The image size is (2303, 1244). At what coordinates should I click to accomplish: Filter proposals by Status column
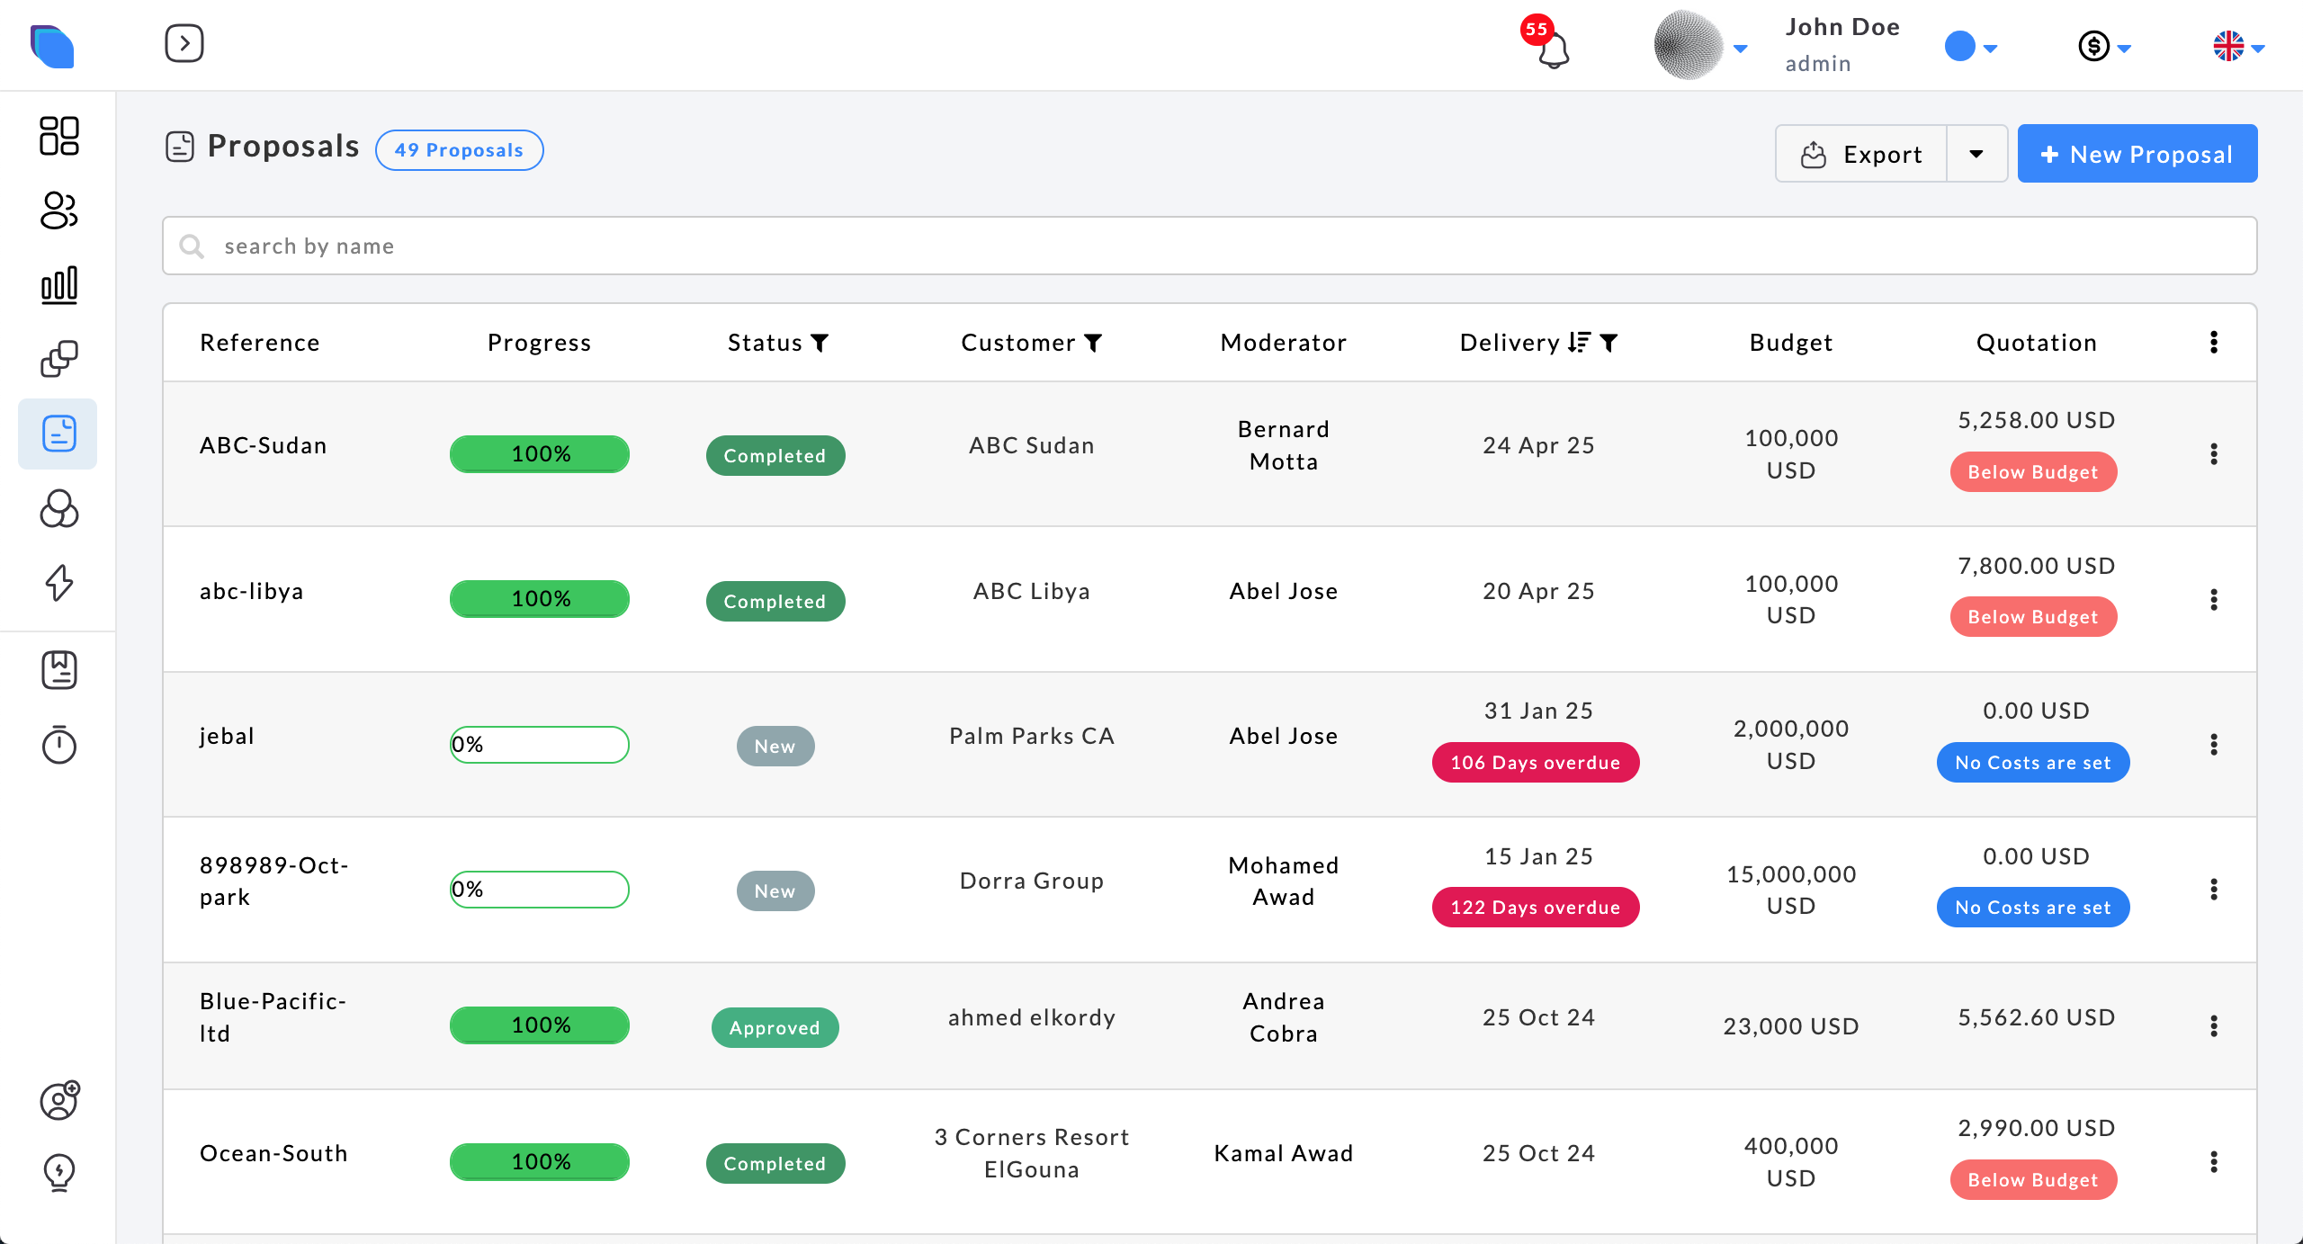click(820, 343)
